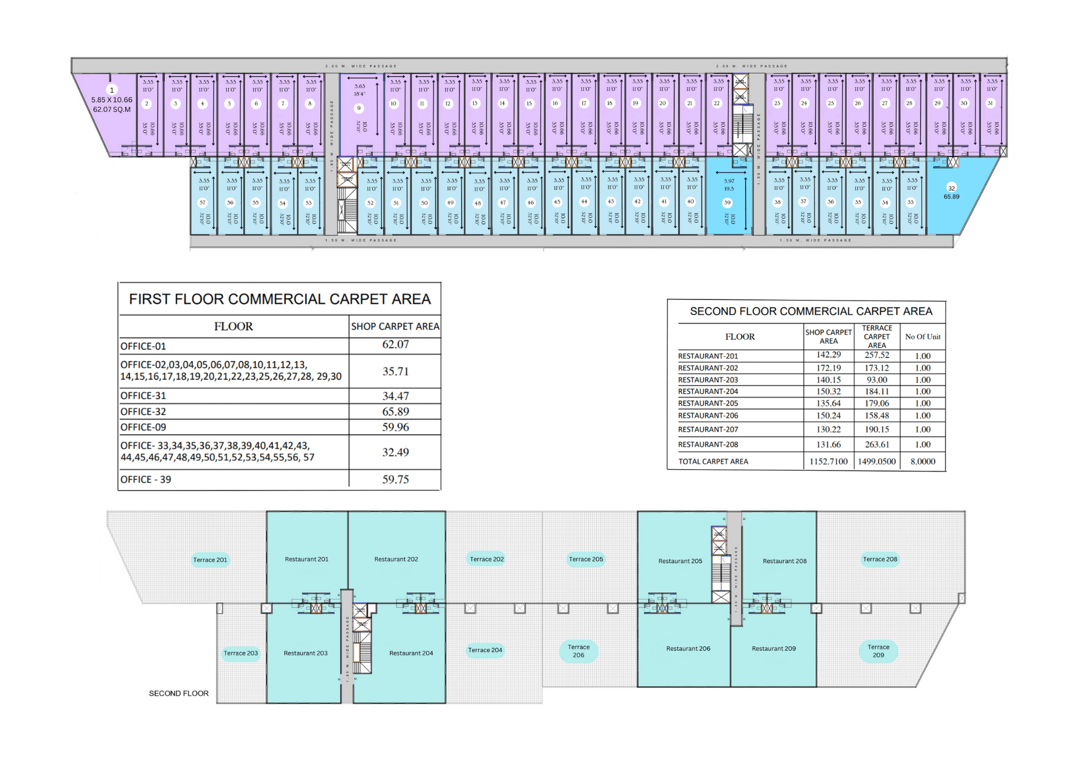1085x767 pixels.
Task: Click office number 9 circle marker
Action: (x=359, y=108)
